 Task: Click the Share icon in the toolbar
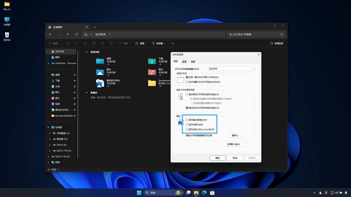[x=103, y=43]
